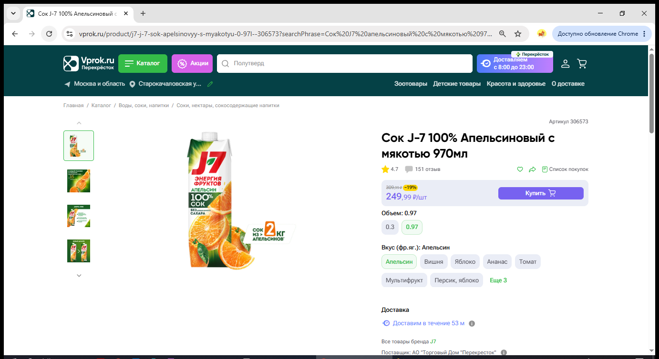Open Детские товары category
The height and width of the screenshot is (359, 659).
(x=457, y=84)
